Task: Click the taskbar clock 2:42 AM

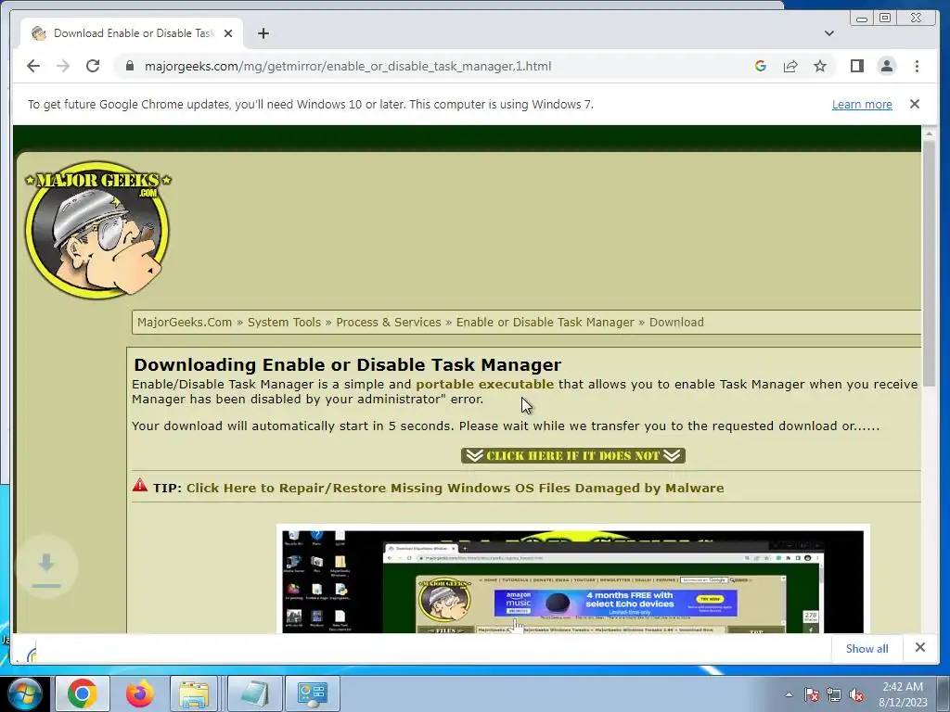Action: 903,693
